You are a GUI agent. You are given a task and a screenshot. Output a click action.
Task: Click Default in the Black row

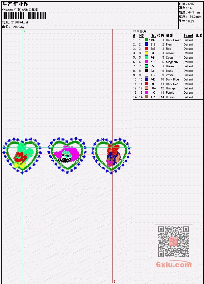(189, 71)
